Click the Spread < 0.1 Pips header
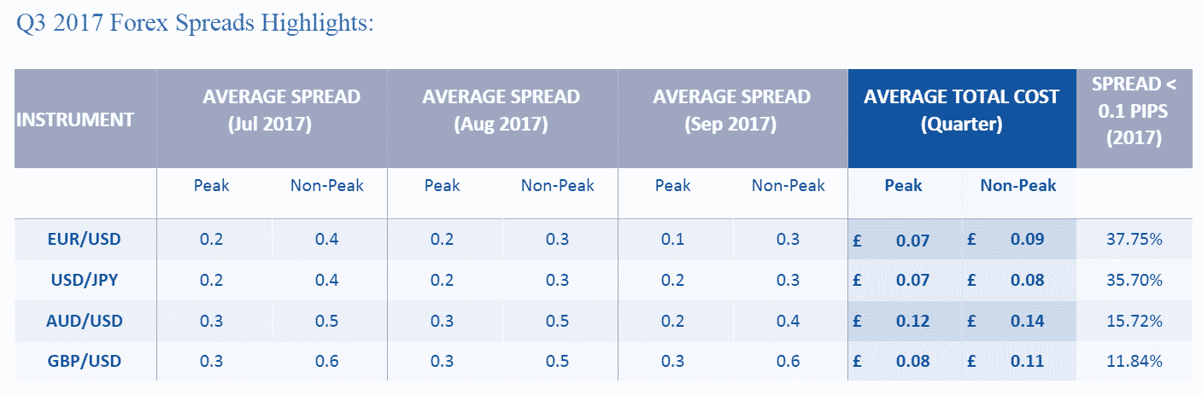 (1133, 110)
